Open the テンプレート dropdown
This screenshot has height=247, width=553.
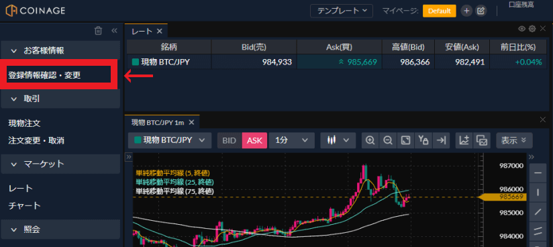tap(342, 11)
